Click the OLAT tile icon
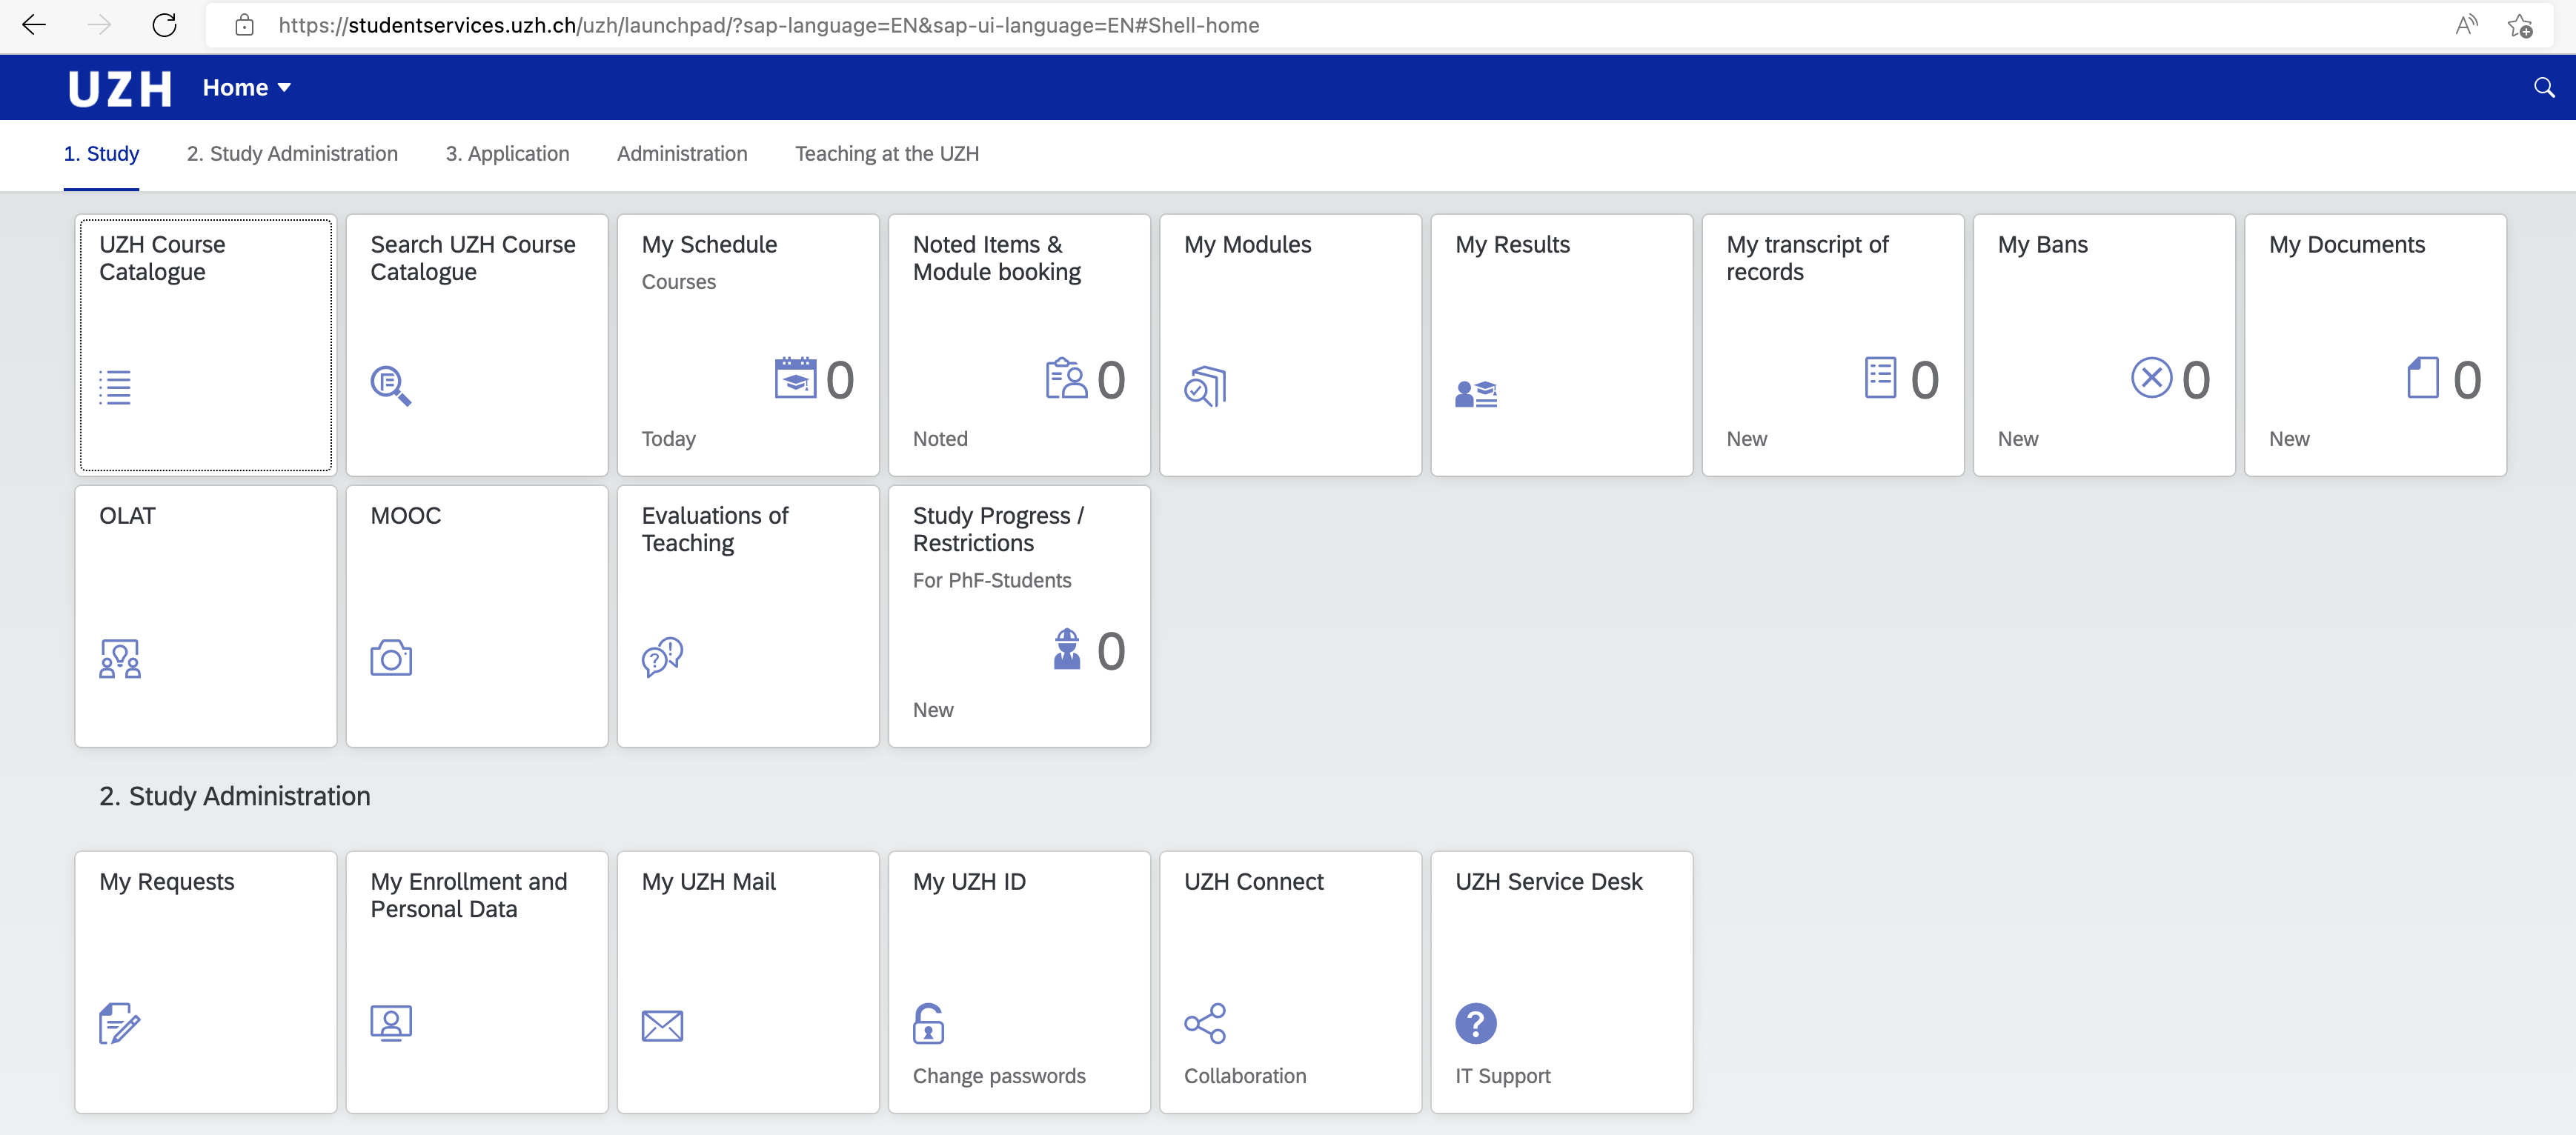This screenshot has width=2576, height=1135. coord(119,659)
